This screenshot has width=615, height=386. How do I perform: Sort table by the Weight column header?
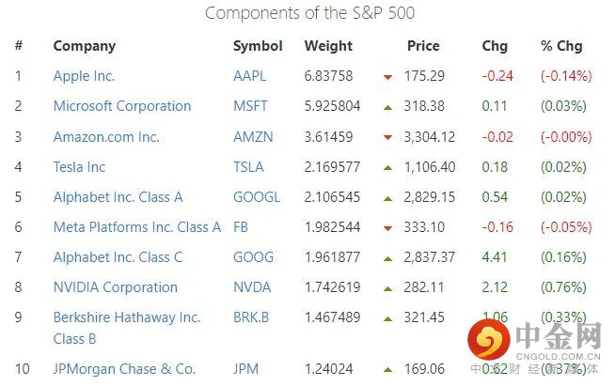coord(328,45)
